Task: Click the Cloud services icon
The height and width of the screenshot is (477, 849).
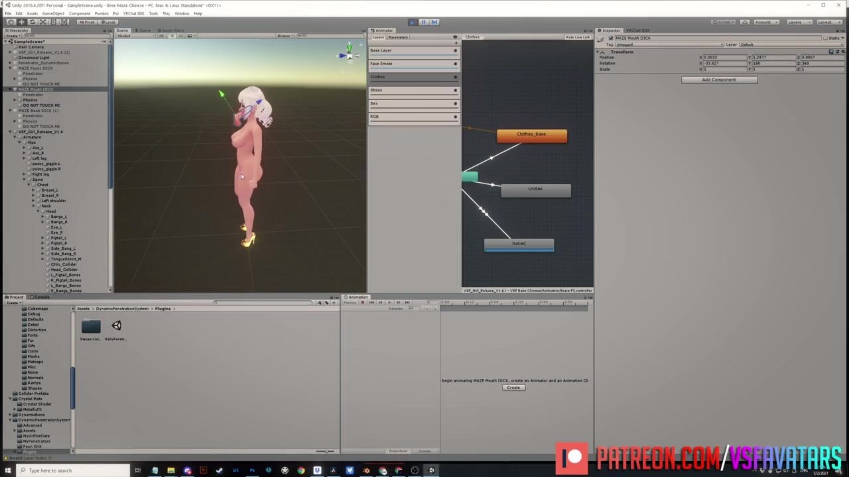Action: click(745, 22)
